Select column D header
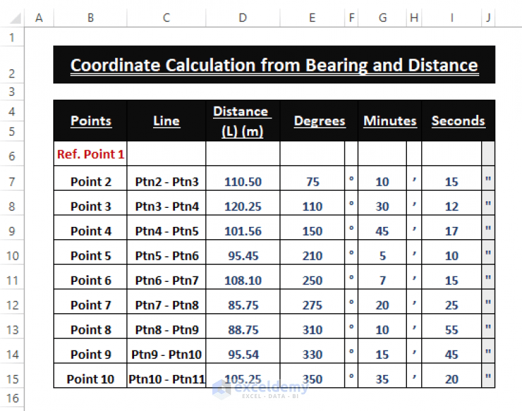 (243, 18)
